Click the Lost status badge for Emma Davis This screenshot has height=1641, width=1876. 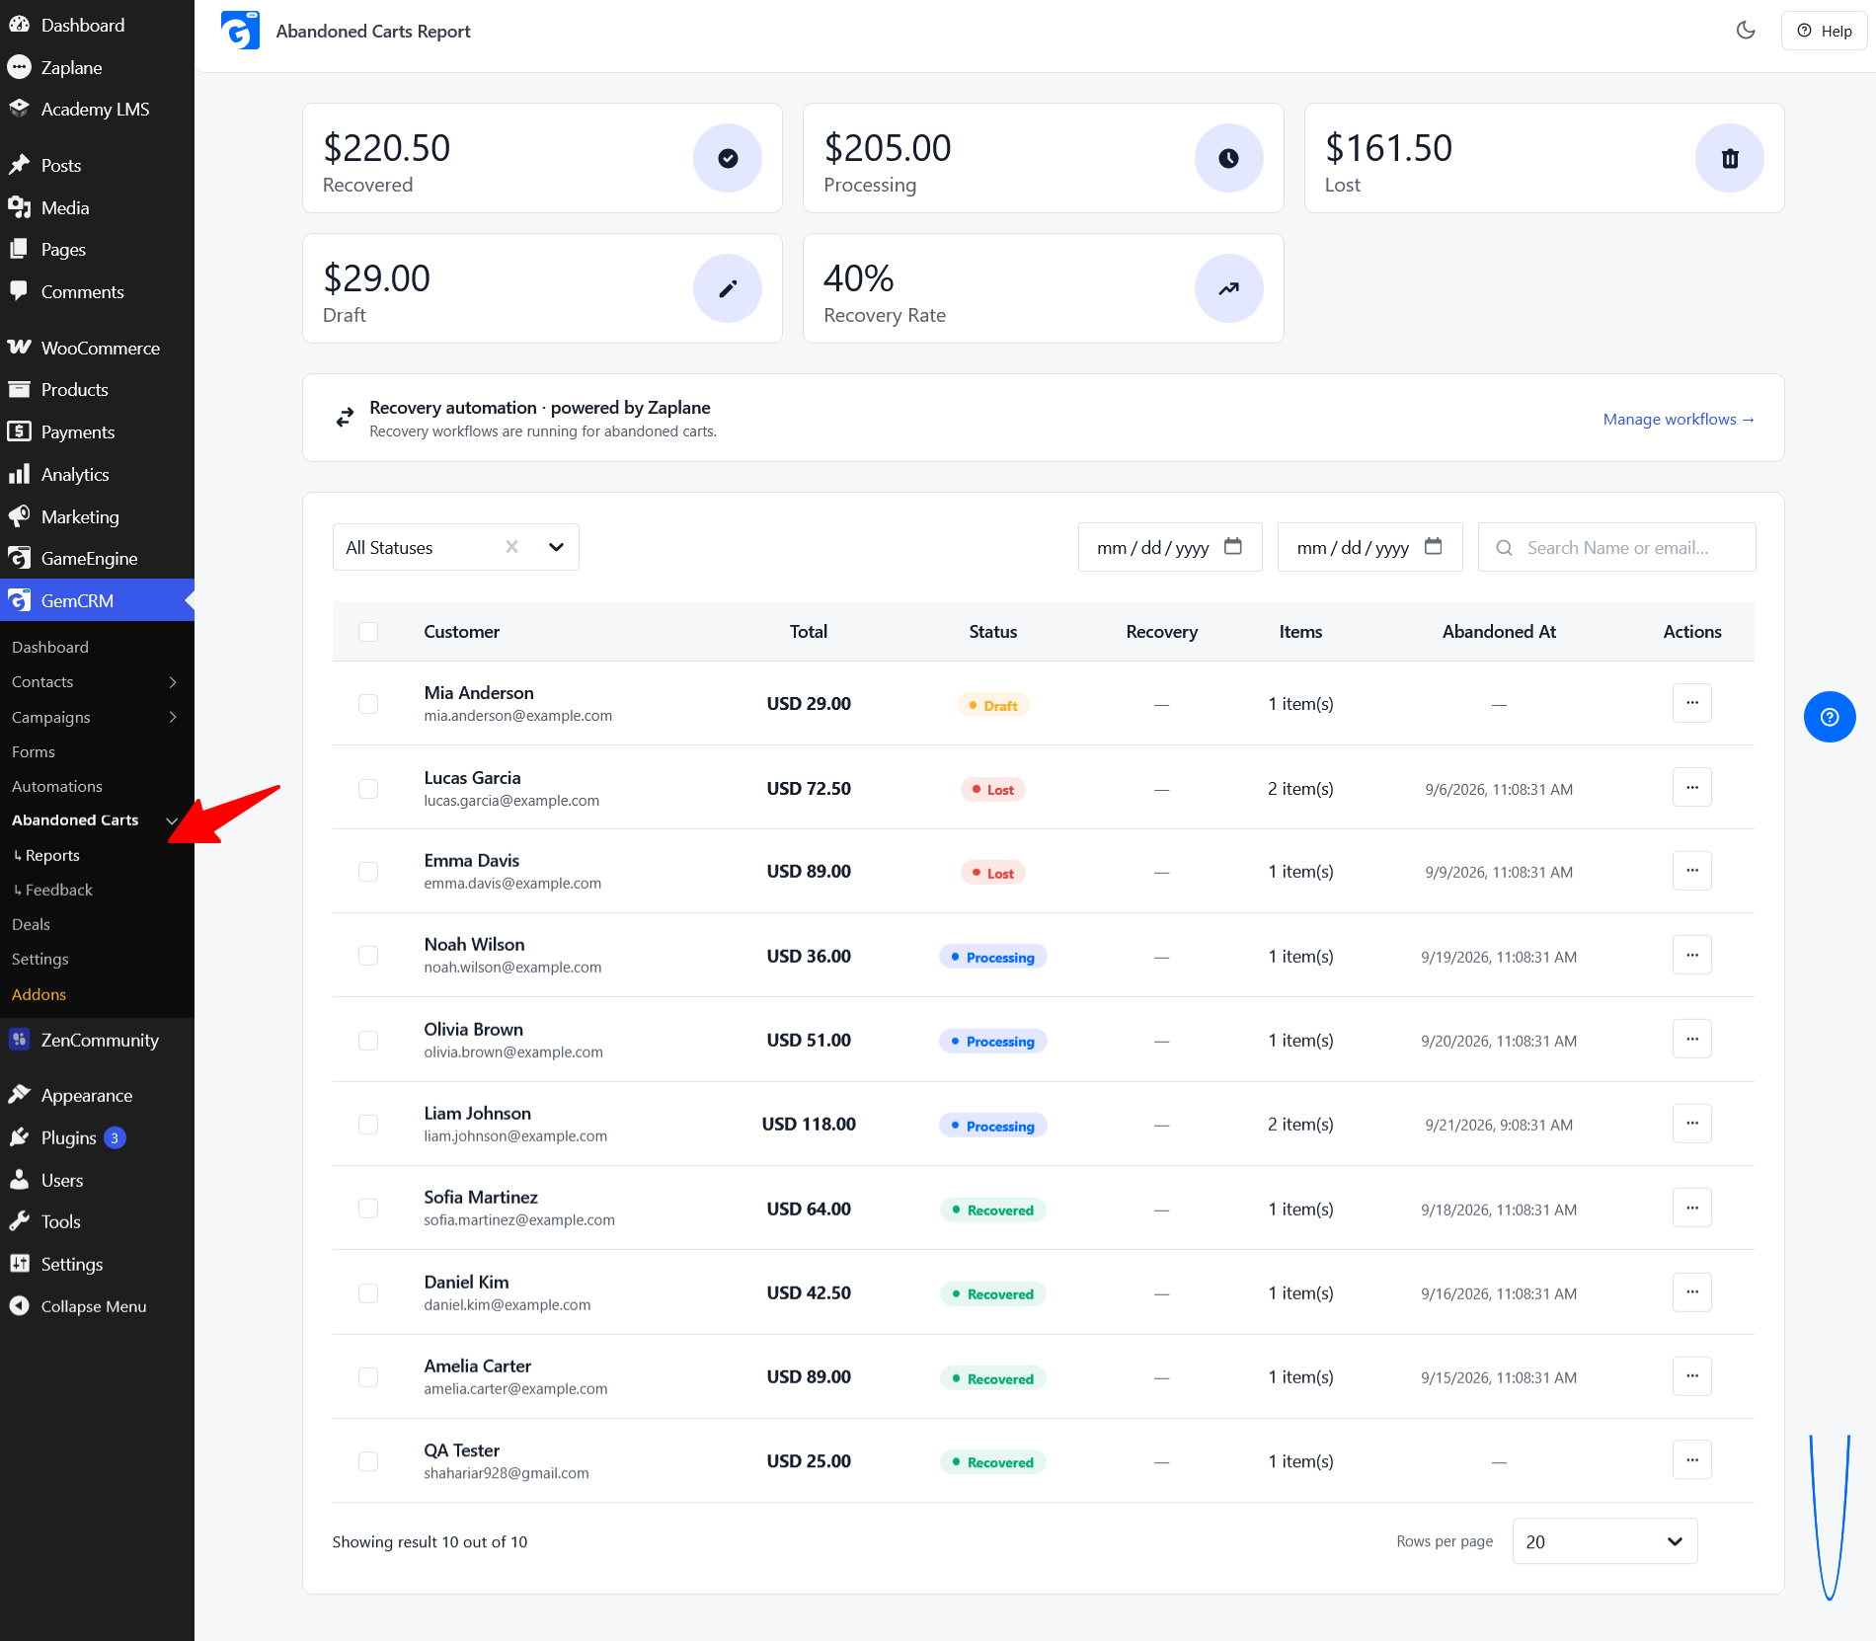click(992, 873)
